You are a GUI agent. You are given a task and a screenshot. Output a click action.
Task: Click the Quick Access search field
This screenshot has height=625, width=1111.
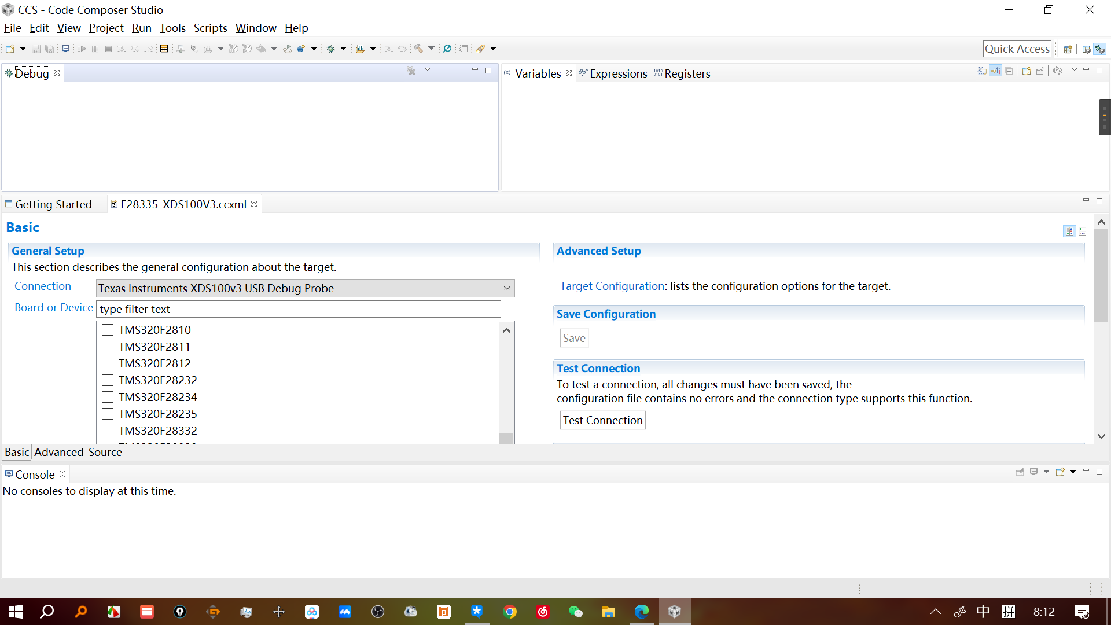pos(1017,49)
